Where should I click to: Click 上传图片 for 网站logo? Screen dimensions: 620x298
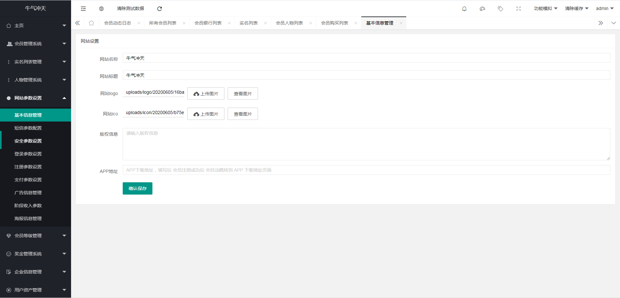point(206,94)
